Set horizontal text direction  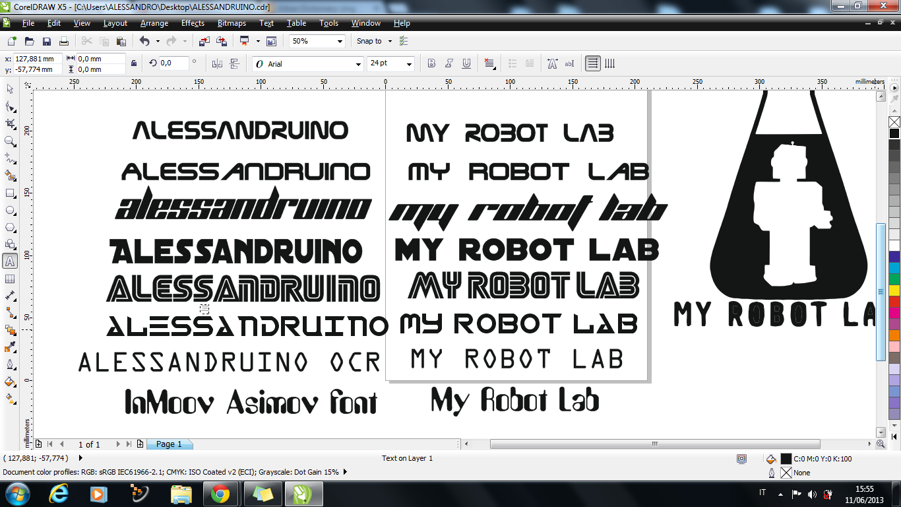(593, 63)
